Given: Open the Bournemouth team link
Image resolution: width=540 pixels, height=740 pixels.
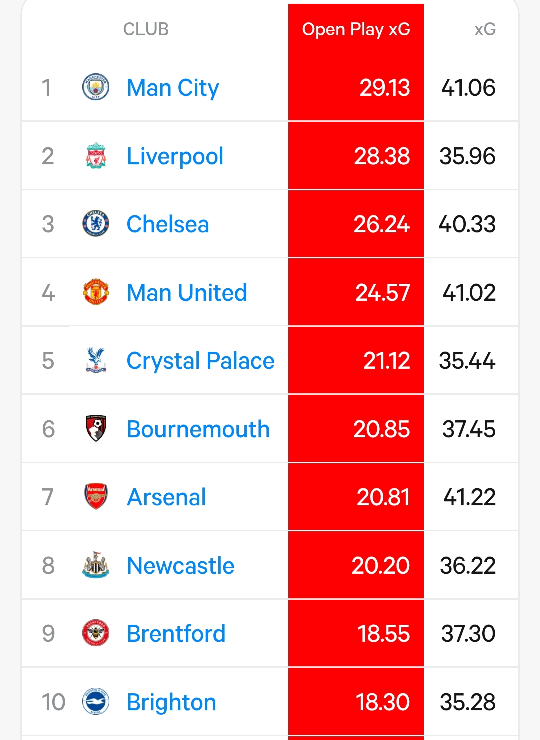Looking at the screenshot, I should tap(198, 429).
